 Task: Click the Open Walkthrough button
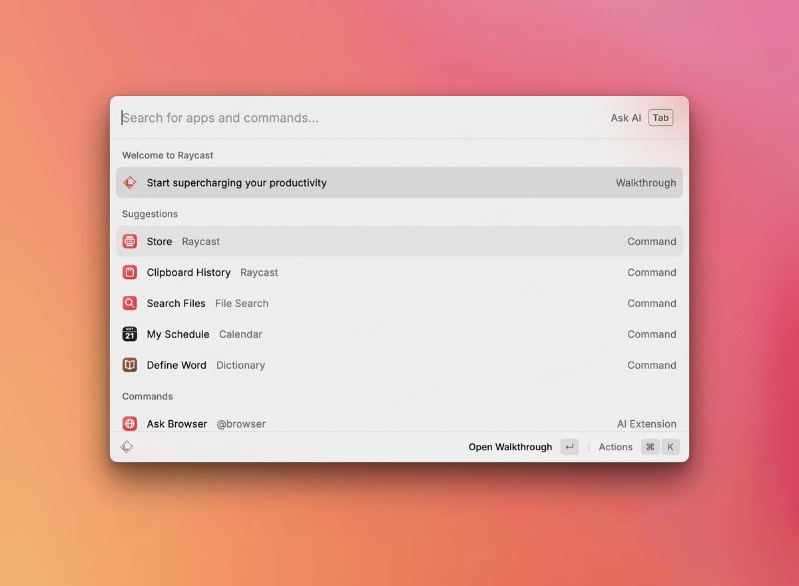coord(510,447)
